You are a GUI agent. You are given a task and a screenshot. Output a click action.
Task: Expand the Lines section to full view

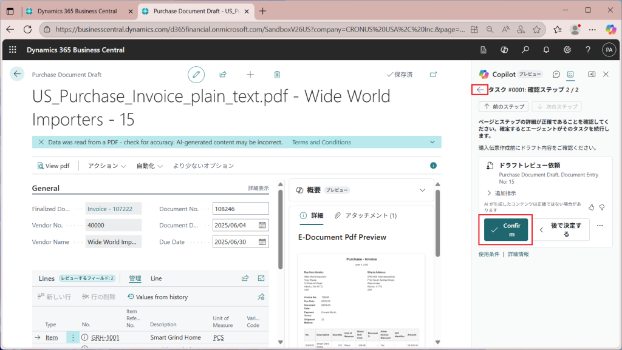click(261, 278)
